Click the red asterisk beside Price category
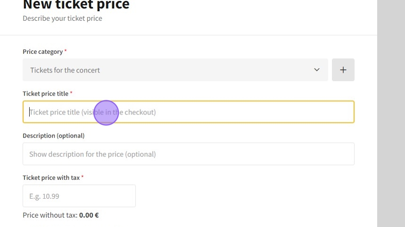The width and height of the screenshot is (405, 227). [66, 51]
